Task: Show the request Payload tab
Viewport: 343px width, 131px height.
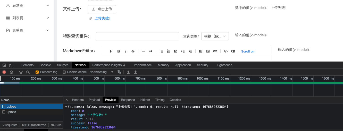Action: 94,100
